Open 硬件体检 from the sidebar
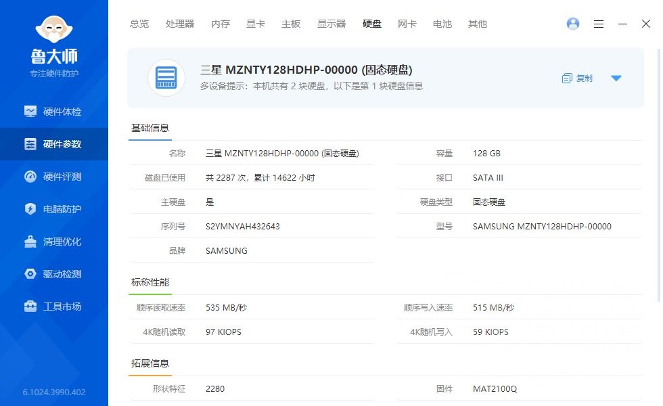Screen dimensions: 663x406 tap(54, 112)
